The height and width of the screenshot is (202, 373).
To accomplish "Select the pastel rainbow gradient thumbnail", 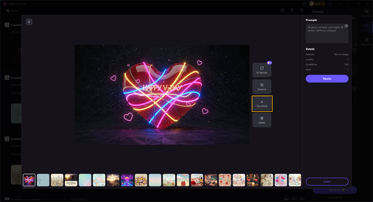I will pos(85,180).
